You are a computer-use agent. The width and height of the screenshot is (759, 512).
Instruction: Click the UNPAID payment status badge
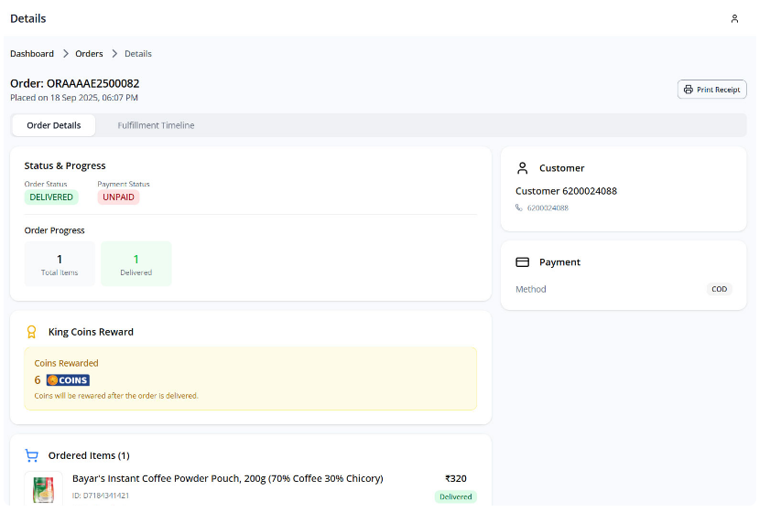[118, 197]
